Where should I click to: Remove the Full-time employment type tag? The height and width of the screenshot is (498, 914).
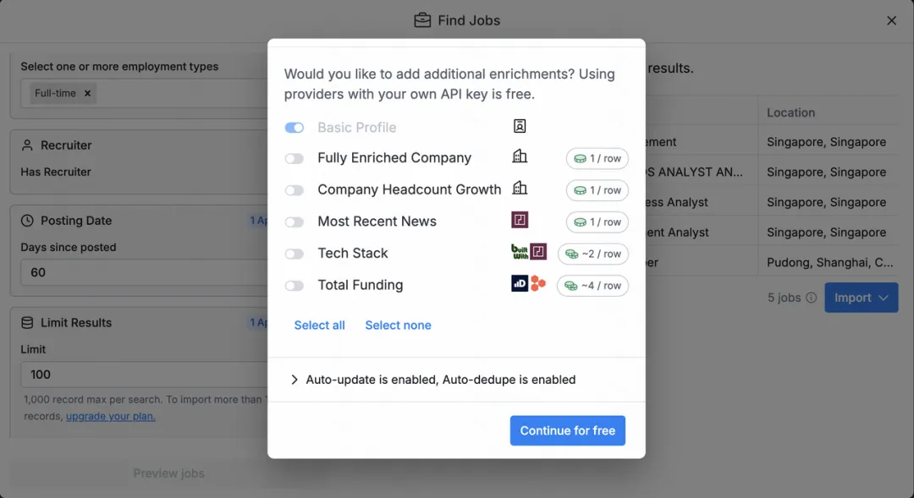coord(87,93)
